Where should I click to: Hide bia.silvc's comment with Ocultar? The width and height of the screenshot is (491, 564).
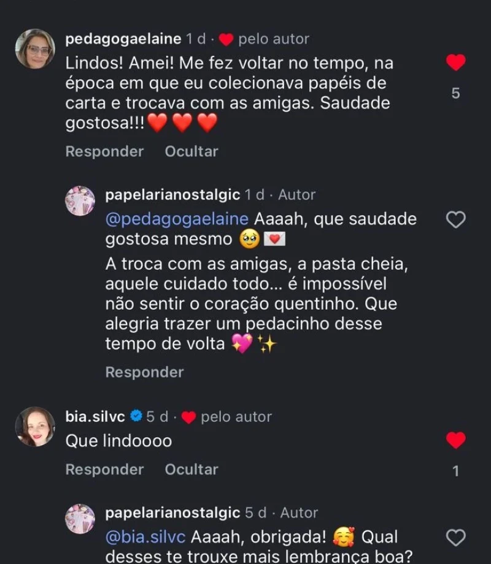191,470
